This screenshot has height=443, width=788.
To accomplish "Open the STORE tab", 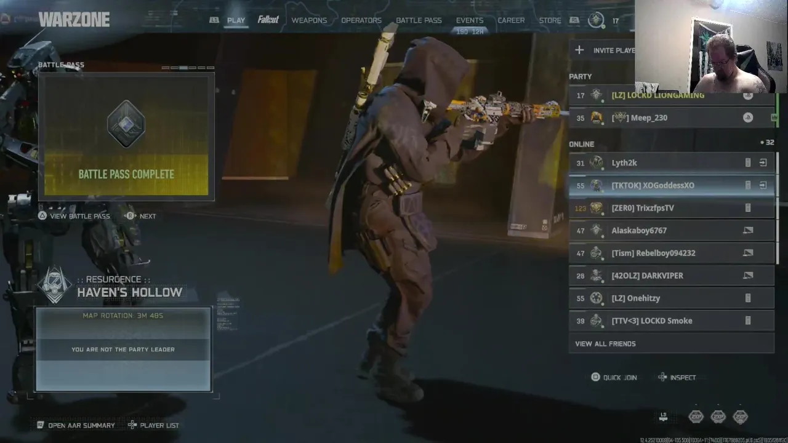I will [x=550, y=20].
